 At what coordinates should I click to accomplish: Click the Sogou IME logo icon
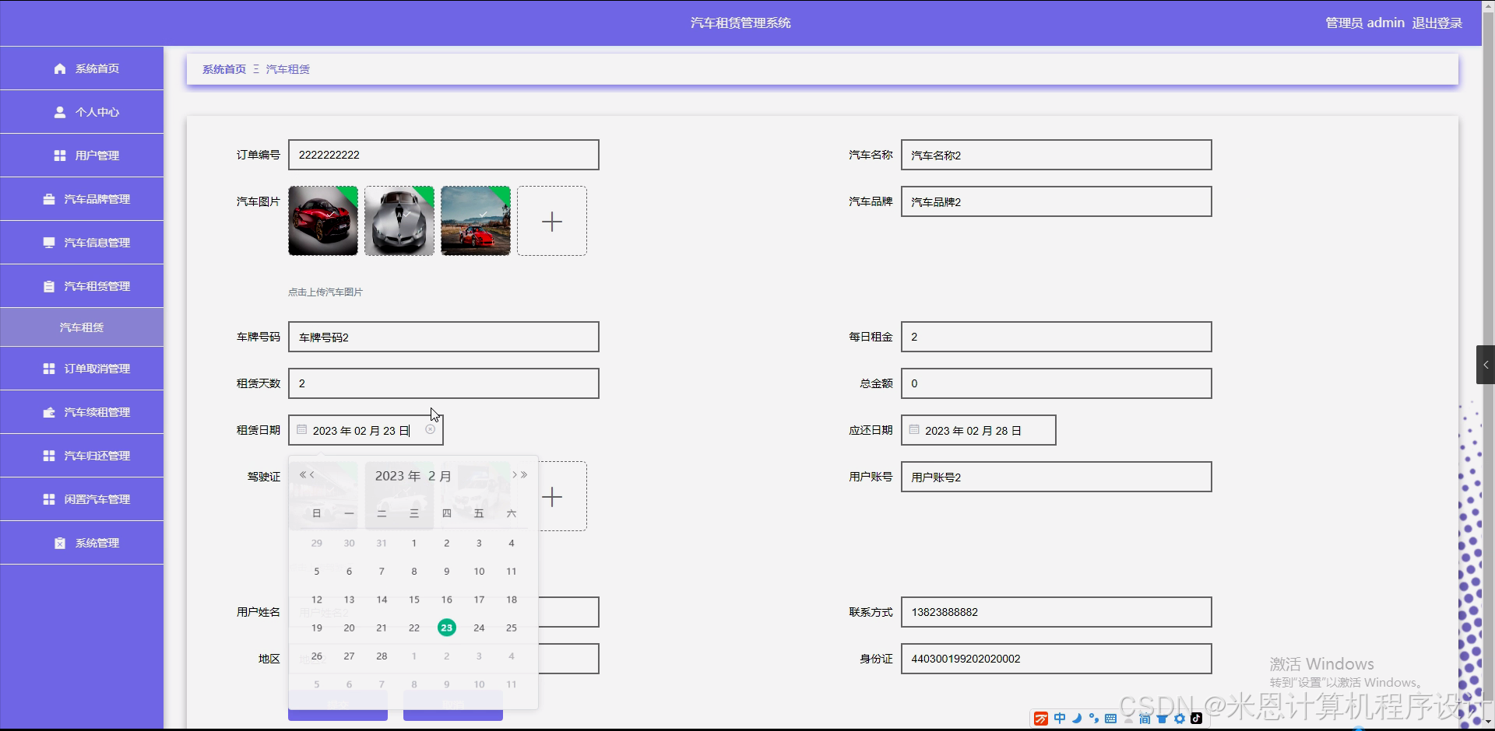tap(1041, 719)
